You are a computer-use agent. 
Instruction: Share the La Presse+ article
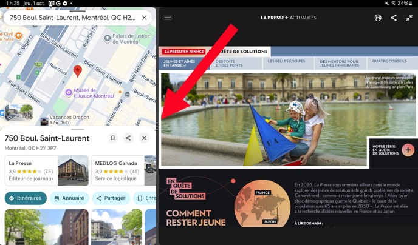[394, 18]
